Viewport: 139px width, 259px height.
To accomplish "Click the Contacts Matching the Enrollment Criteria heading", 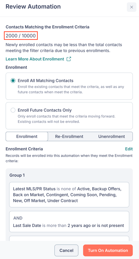I will click(47, 27).
